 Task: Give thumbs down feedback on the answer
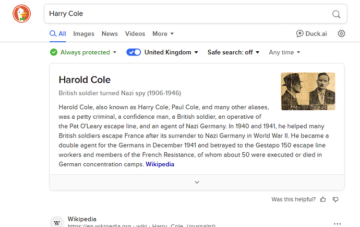pyautogui.click(x=335, y=199)
